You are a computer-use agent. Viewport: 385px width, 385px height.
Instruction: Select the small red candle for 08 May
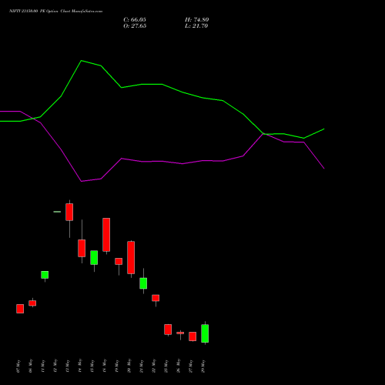coord(32,303)
